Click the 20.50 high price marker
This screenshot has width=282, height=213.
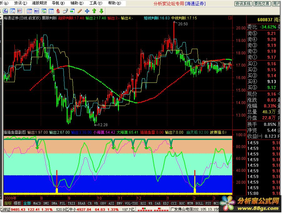[x=183, y=24]
